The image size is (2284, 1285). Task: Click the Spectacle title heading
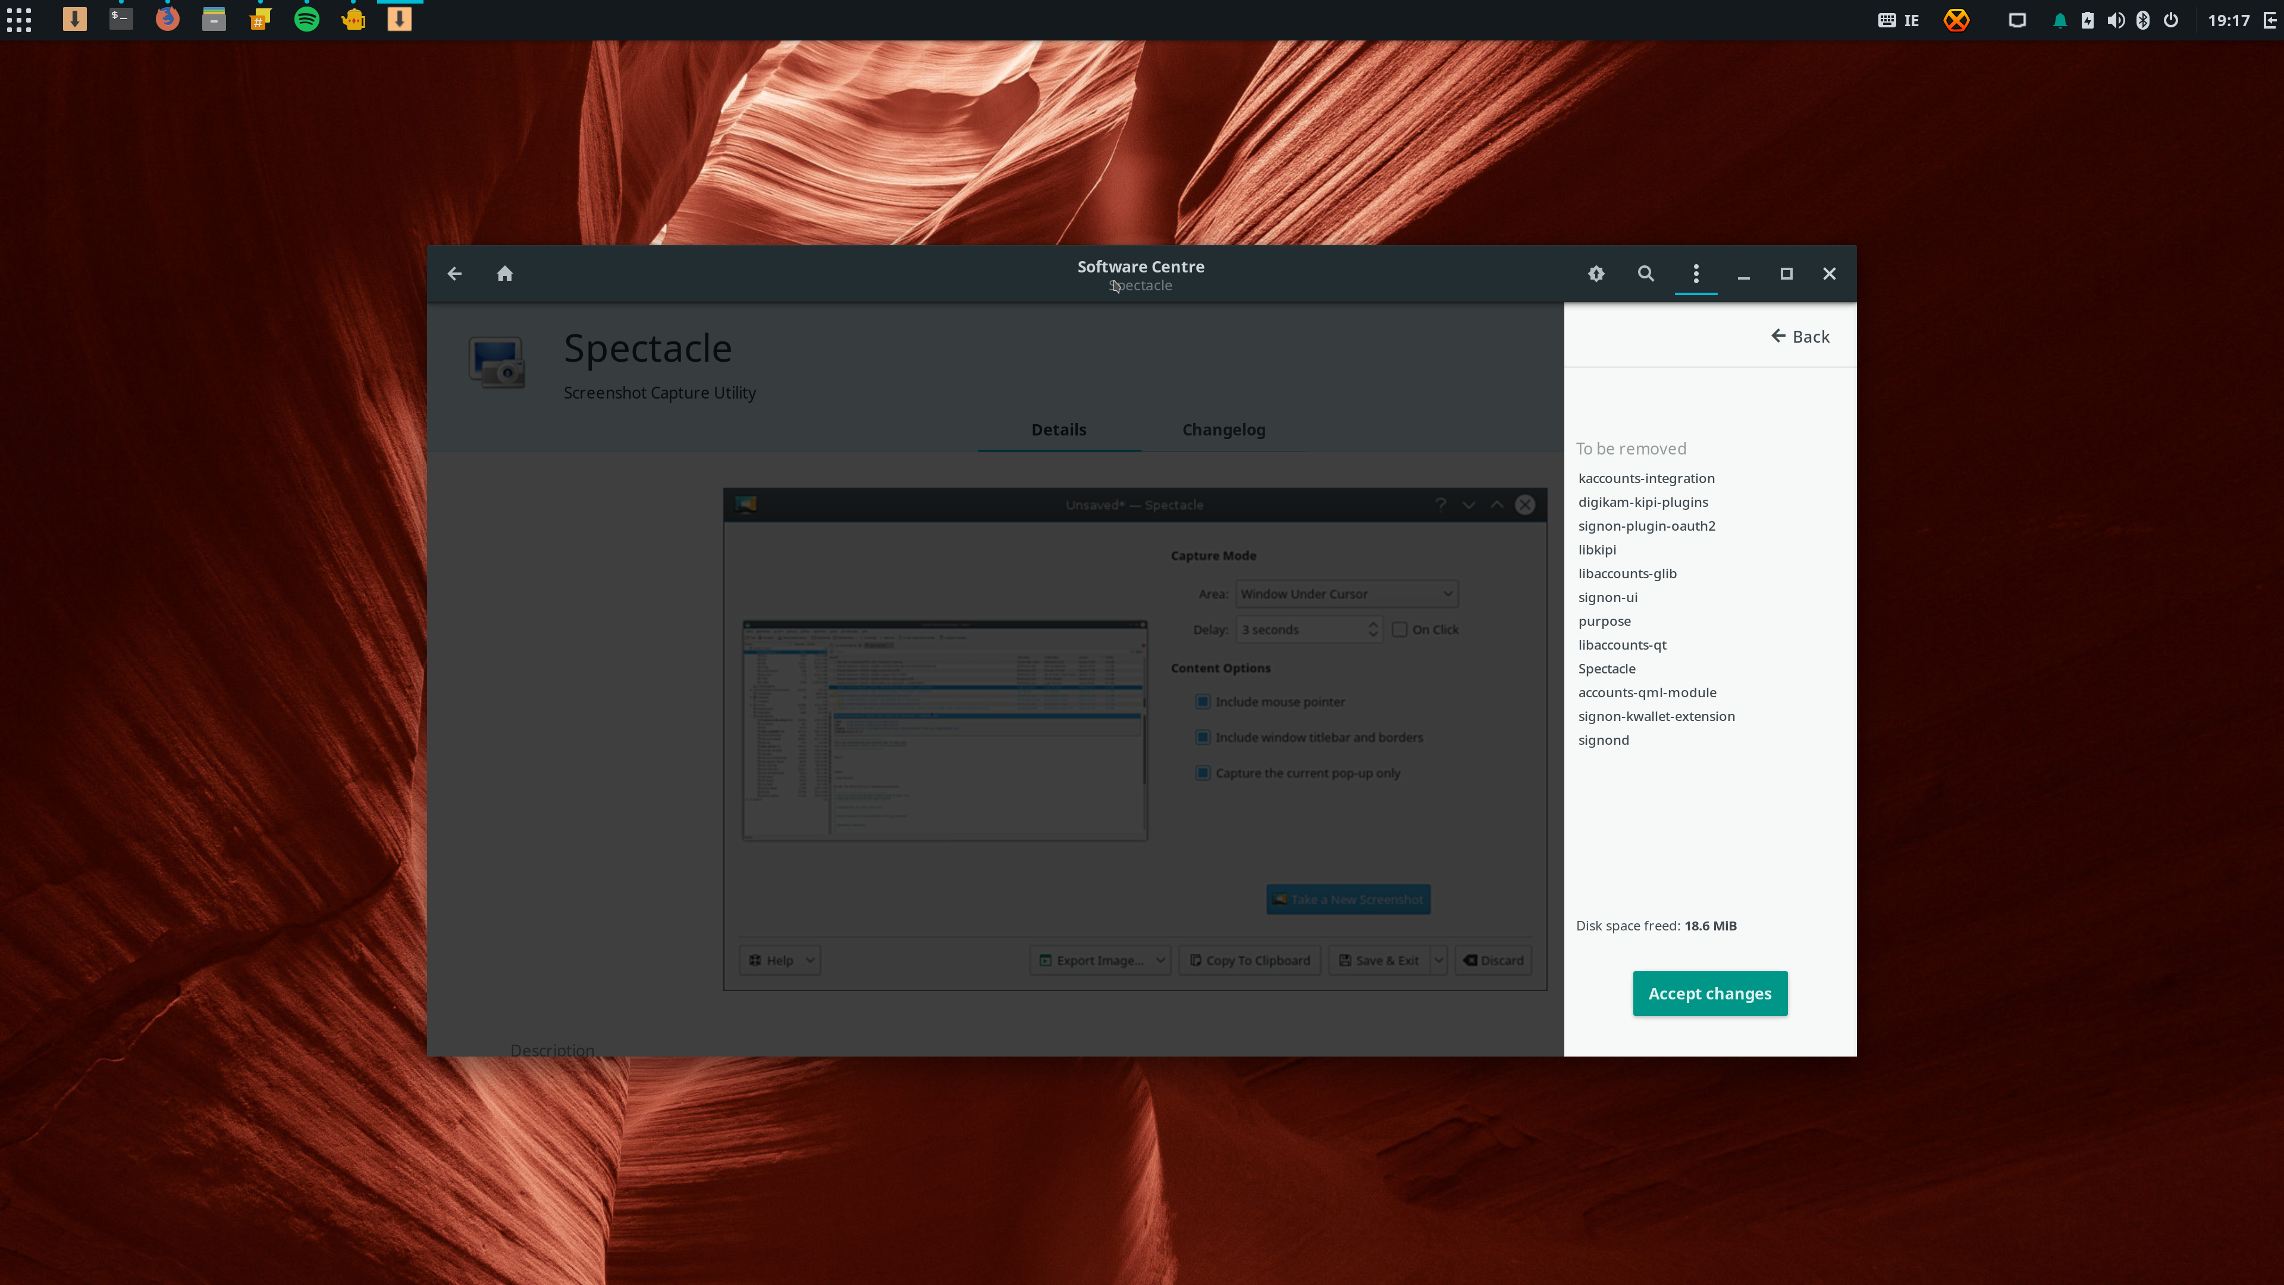647,349
